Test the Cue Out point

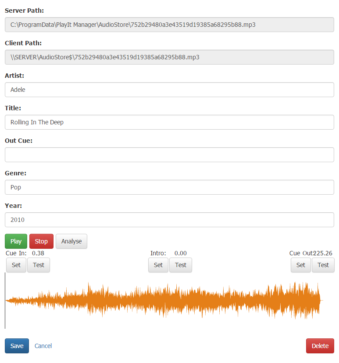[323, 265]
